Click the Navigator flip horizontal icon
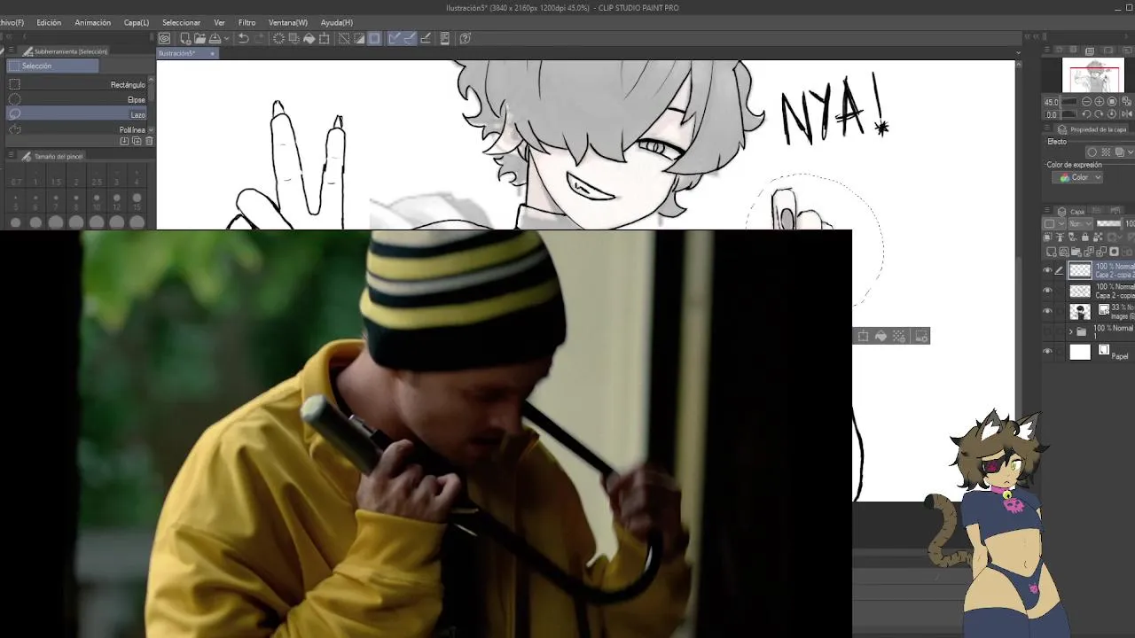This screenshot has height=638, width=1135. click(x=1127, y=114)
